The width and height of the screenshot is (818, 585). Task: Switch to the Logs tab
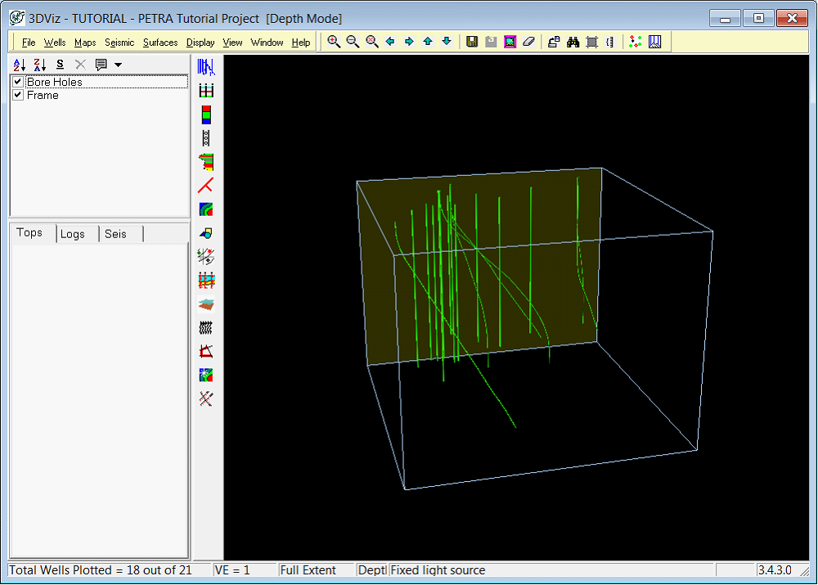point(72,234)
